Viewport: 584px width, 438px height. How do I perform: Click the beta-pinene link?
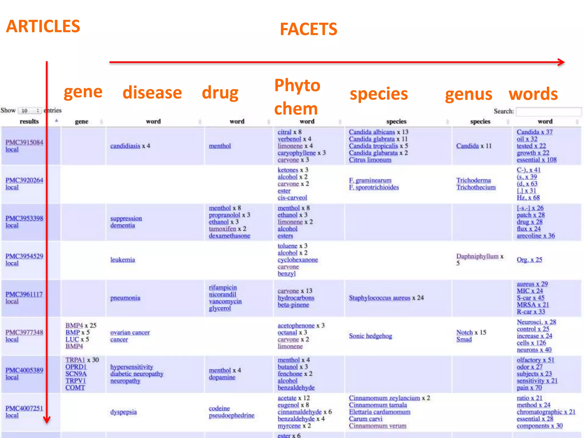point(293,305)
